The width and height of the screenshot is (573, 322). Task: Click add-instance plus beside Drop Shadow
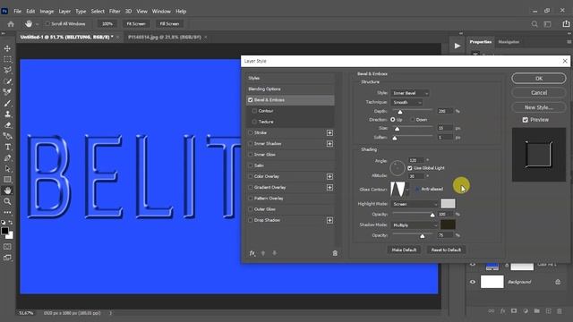(x=329, y=221)
